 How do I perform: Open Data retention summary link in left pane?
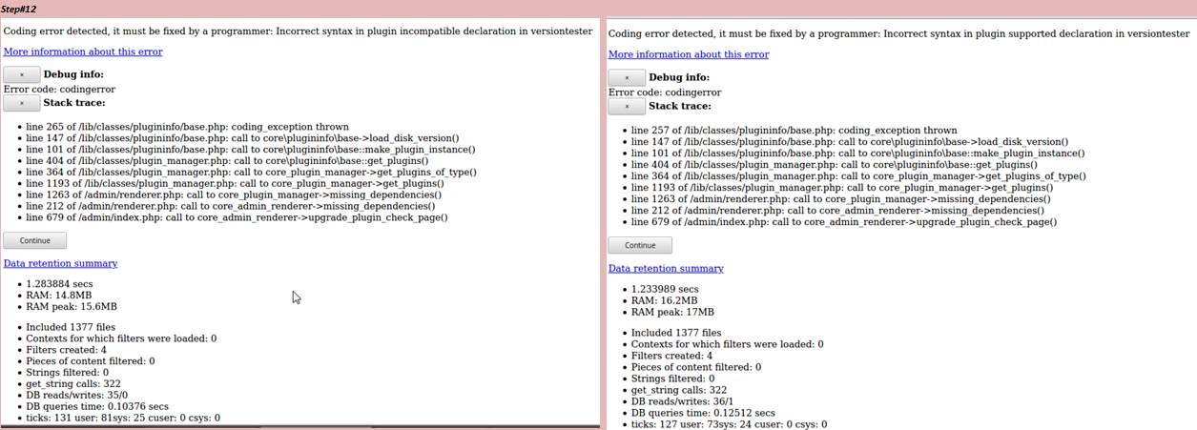pos(61,263)
